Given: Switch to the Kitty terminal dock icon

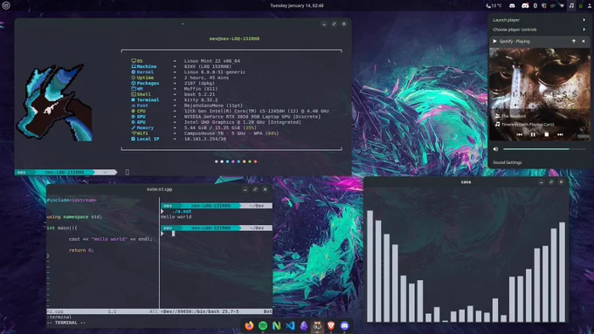Looking at the screenshot, I should click(x=317, y=325).
